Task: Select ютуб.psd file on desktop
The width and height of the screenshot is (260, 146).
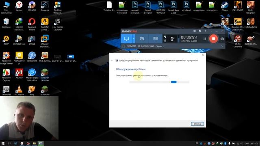Action: tap(186, 6)
